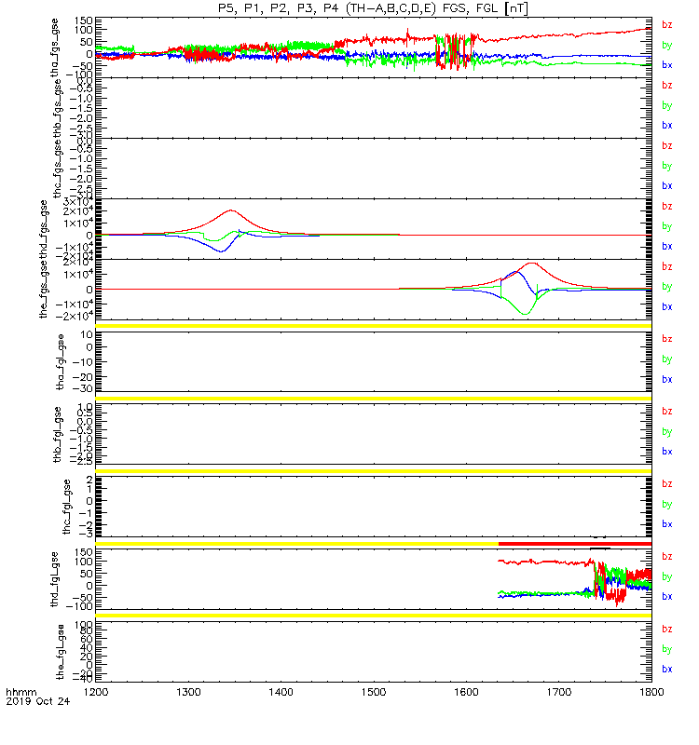Click the blue "bx" legend of the the_fgs_gse panel
699x745 pixels.
coord(667,307)
